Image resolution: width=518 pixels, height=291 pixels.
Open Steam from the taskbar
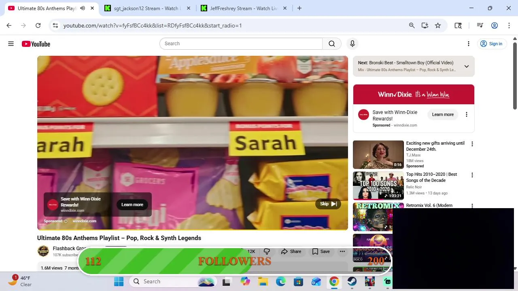click(352, 282)
